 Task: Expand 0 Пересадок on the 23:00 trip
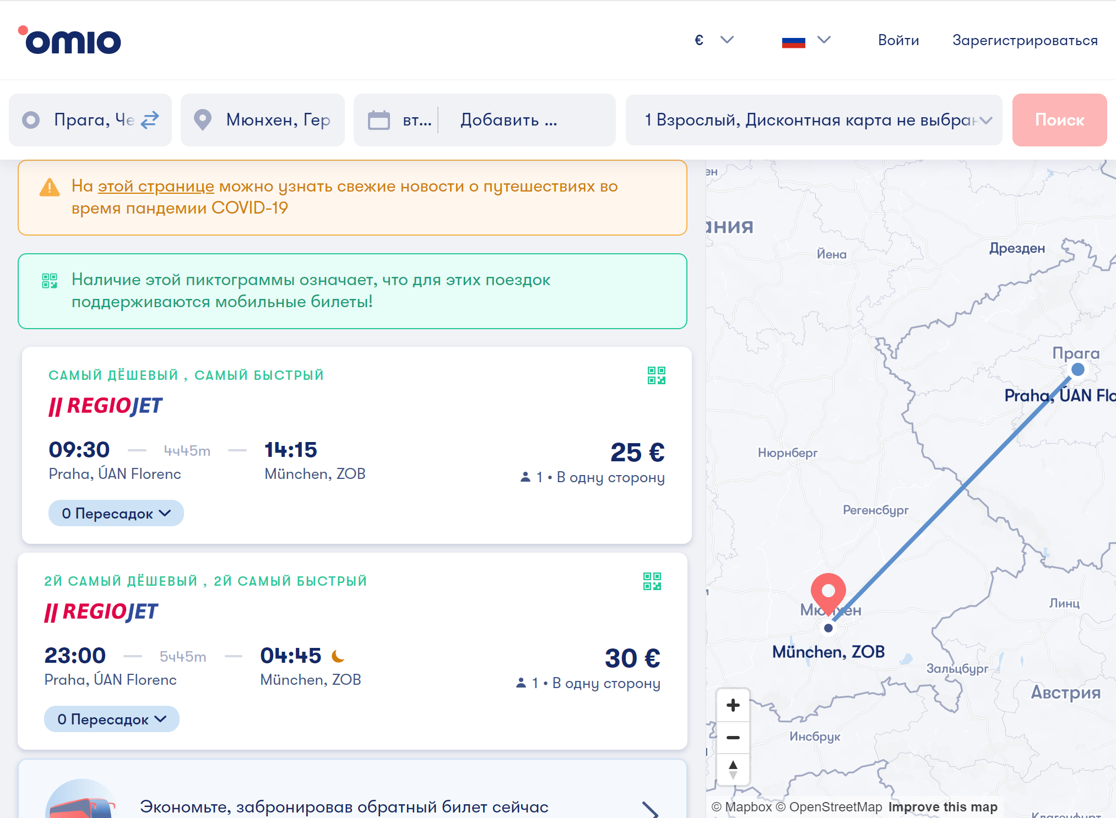111,719
